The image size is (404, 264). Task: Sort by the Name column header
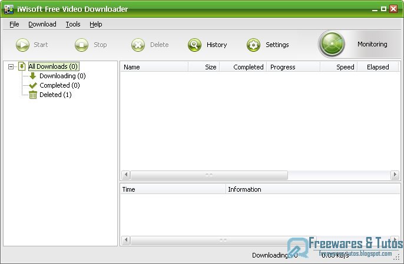154,67
